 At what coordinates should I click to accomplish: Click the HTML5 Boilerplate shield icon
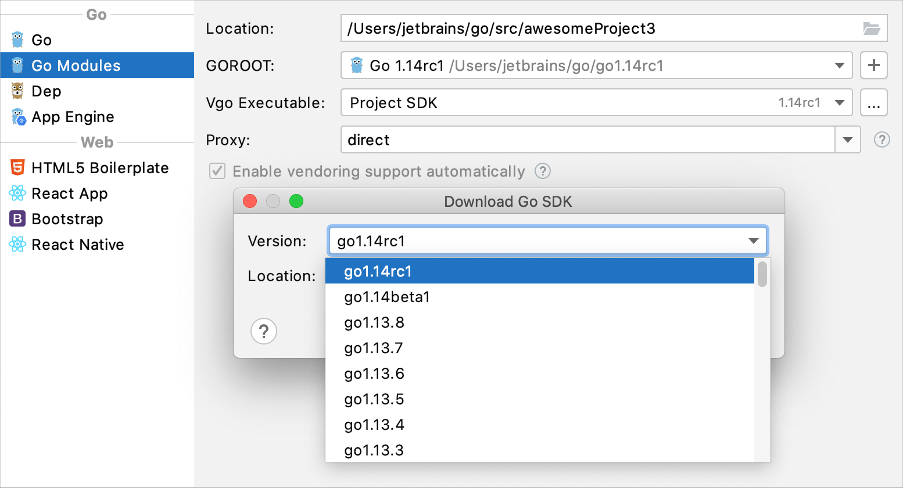point(17,168)
